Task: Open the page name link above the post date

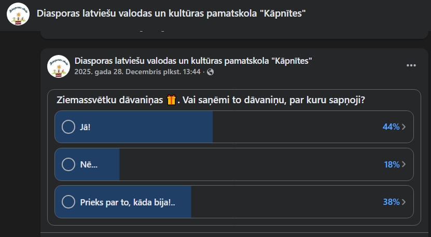Action: (193, 61)
